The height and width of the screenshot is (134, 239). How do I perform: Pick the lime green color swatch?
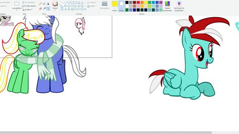coord(149,6)
